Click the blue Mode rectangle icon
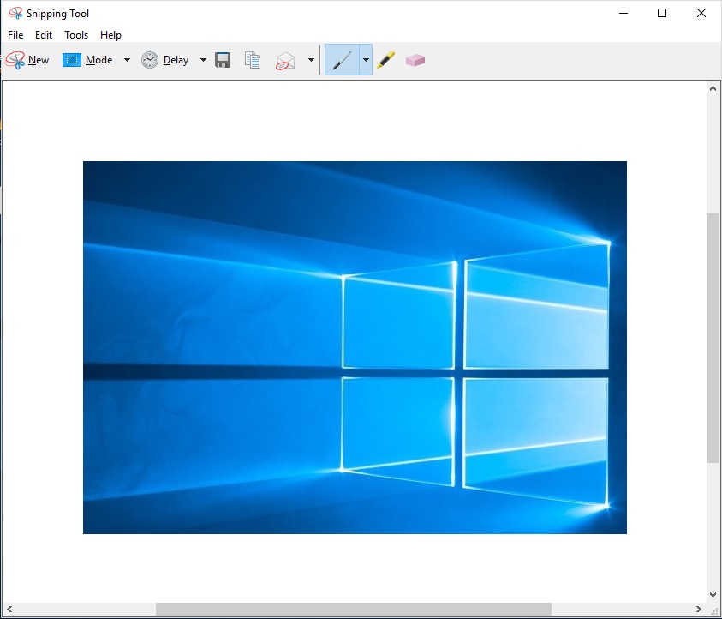The width and height of the screenshot is (722, 619). click(72, 60)
